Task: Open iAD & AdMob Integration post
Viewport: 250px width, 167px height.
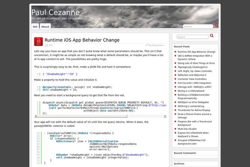Action: tap(195, 57)
